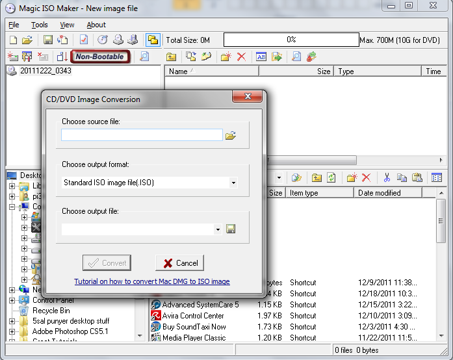
Task: Click the Save floppy disk icon
Action: click(48, 40)
